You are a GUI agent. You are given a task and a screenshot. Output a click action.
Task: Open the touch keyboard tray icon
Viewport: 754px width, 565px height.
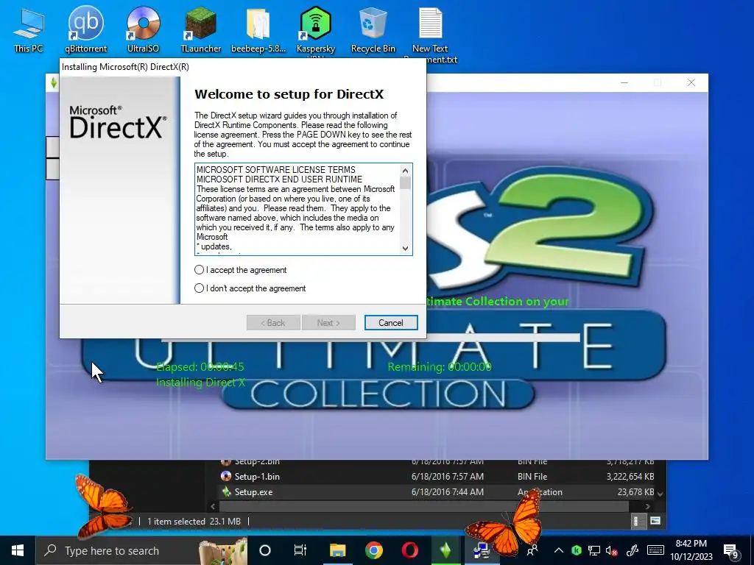click(x=655, y=550)
